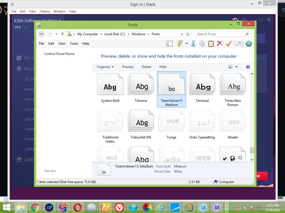Open File Explorer from the taskbar
Image resolution: width=285 pixels, height=213 pixels.
point(21,207)
